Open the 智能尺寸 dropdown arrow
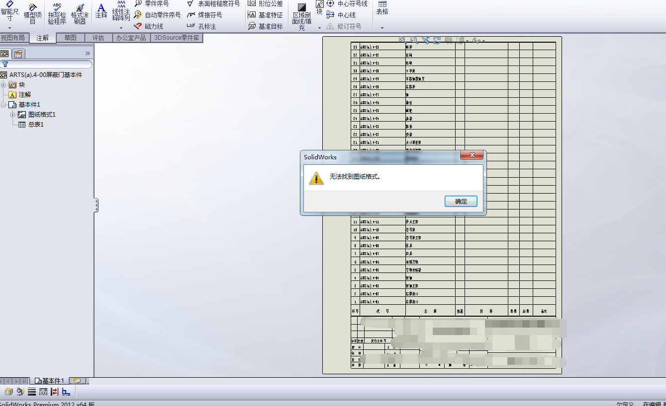666x406 pixels. tap(9, 28)
